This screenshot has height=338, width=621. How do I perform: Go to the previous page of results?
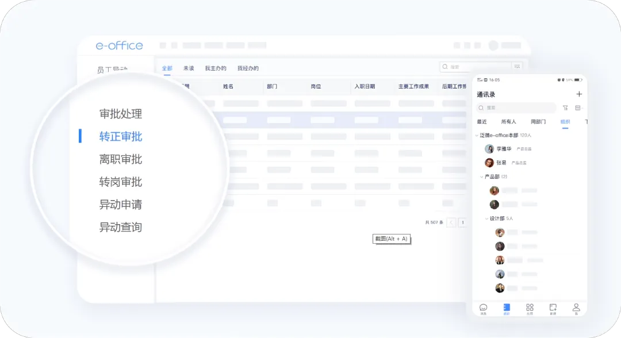click(x=451, y=222)
